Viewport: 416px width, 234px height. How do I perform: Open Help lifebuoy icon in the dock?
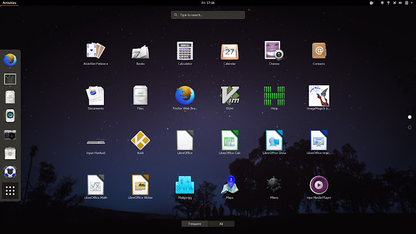pyautogui.click(x=10, y=172)
